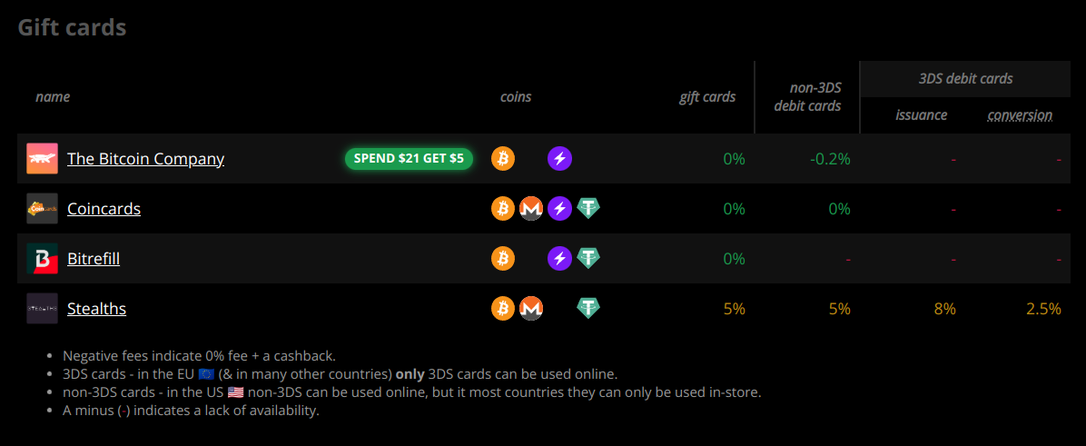Image resolution: width=1086 pixels, height=446 pixels.
Task: Click the Tether icon in the Coincards row
Action: [x=588, y=208]
